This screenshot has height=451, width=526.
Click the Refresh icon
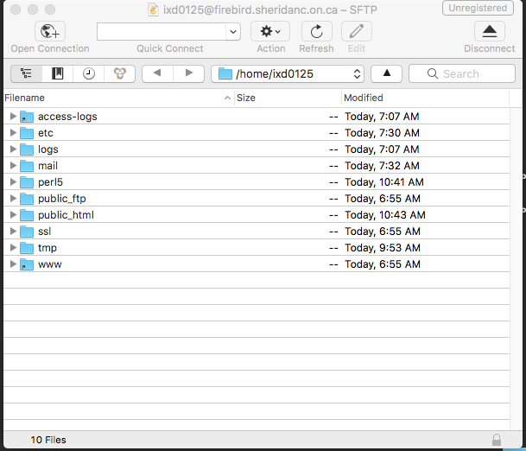(x=316, y=32)
